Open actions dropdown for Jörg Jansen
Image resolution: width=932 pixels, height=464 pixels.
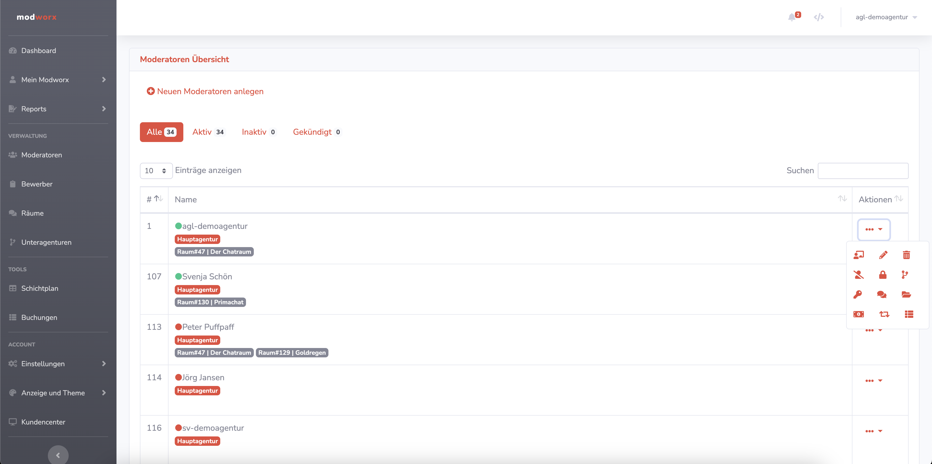point(873,381)
